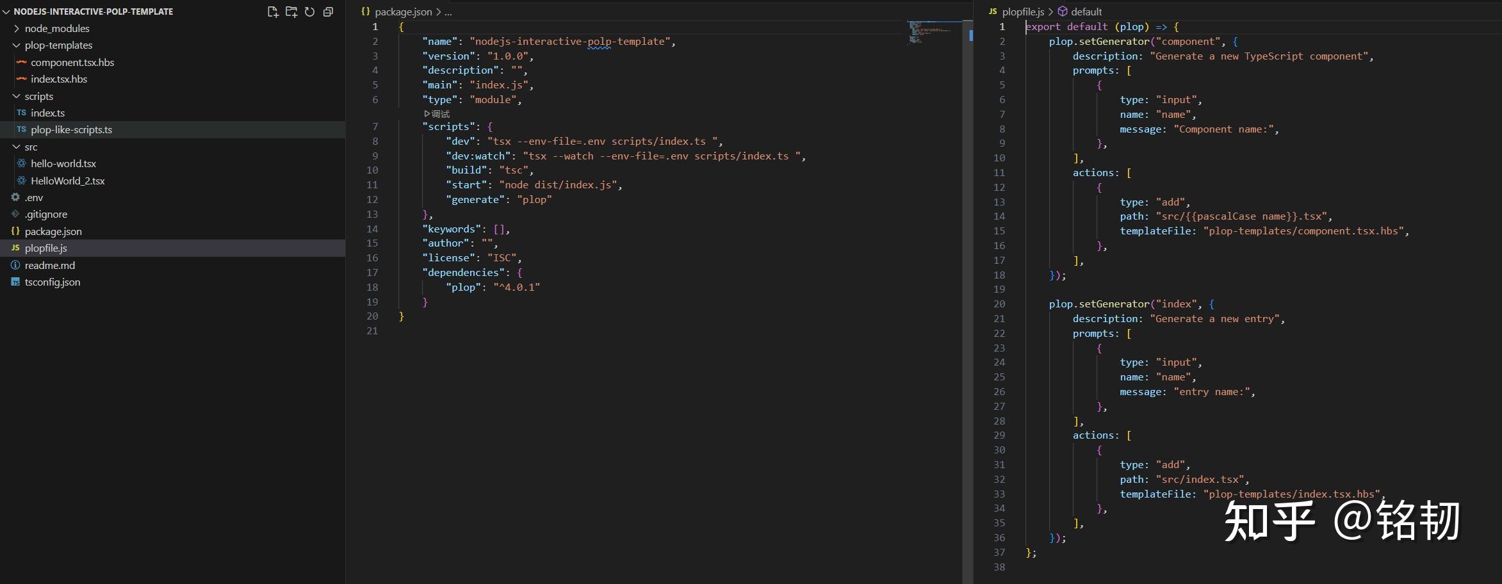
Task: Collapse all folders in Explorer
Action: 328,12
